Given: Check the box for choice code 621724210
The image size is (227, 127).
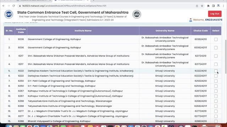Looking at the screenshot, I should [x=216, y=56].
